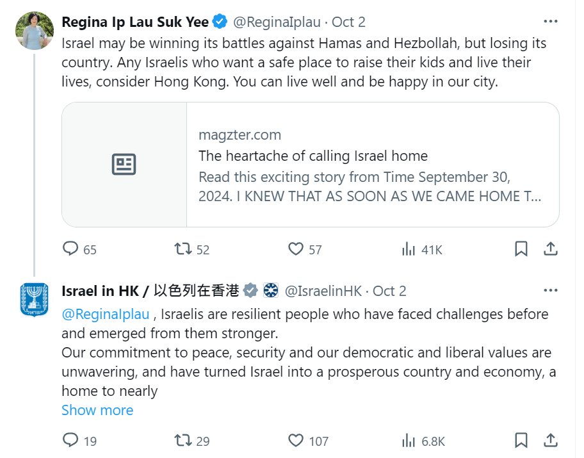The width and height of the screenshot is (584, 458).
Task: Click the @IsraelinHK handle
Action: pos(323,291)
